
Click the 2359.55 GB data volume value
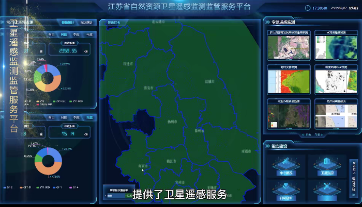(68, 51)
